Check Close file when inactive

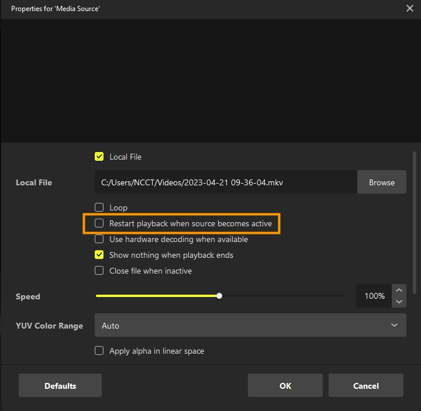pos(99,271)
